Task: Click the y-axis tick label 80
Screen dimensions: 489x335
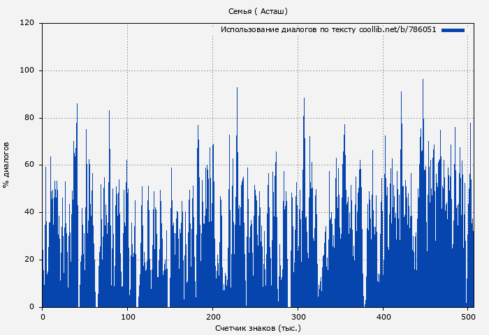Action: coord(29,118)
